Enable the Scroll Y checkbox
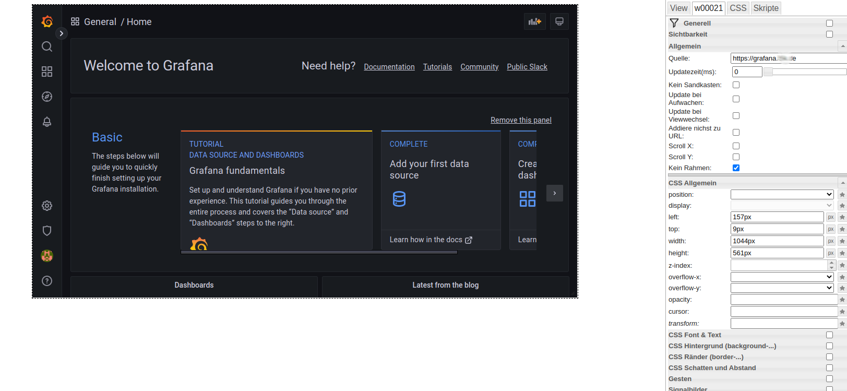 coord(736,157)
